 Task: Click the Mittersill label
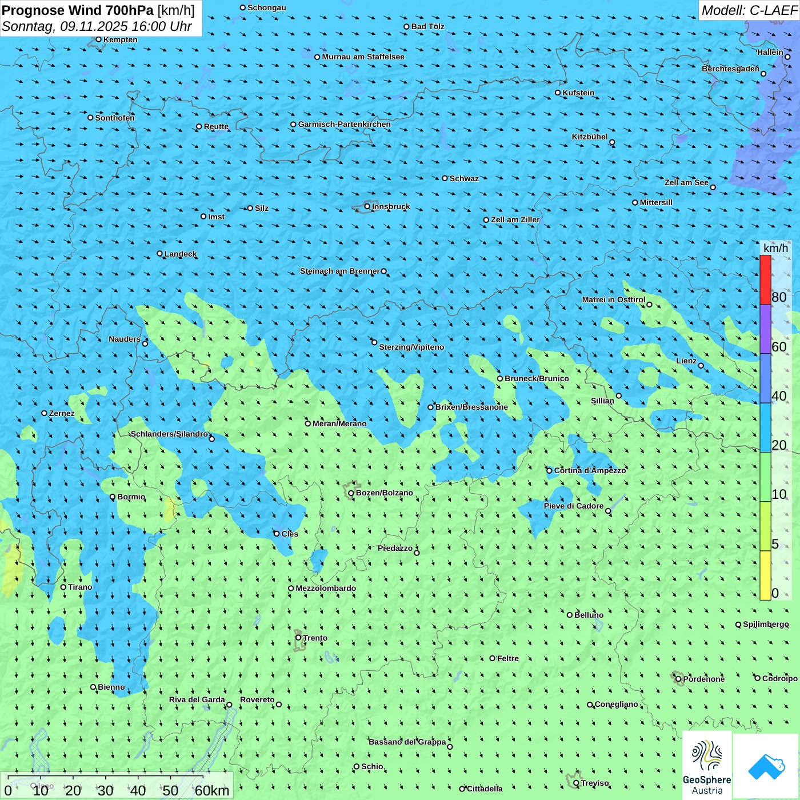coord(656,202)
